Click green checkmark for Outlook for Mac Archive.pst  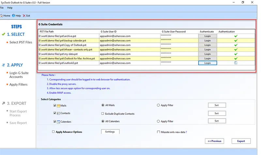pos(236,59)
